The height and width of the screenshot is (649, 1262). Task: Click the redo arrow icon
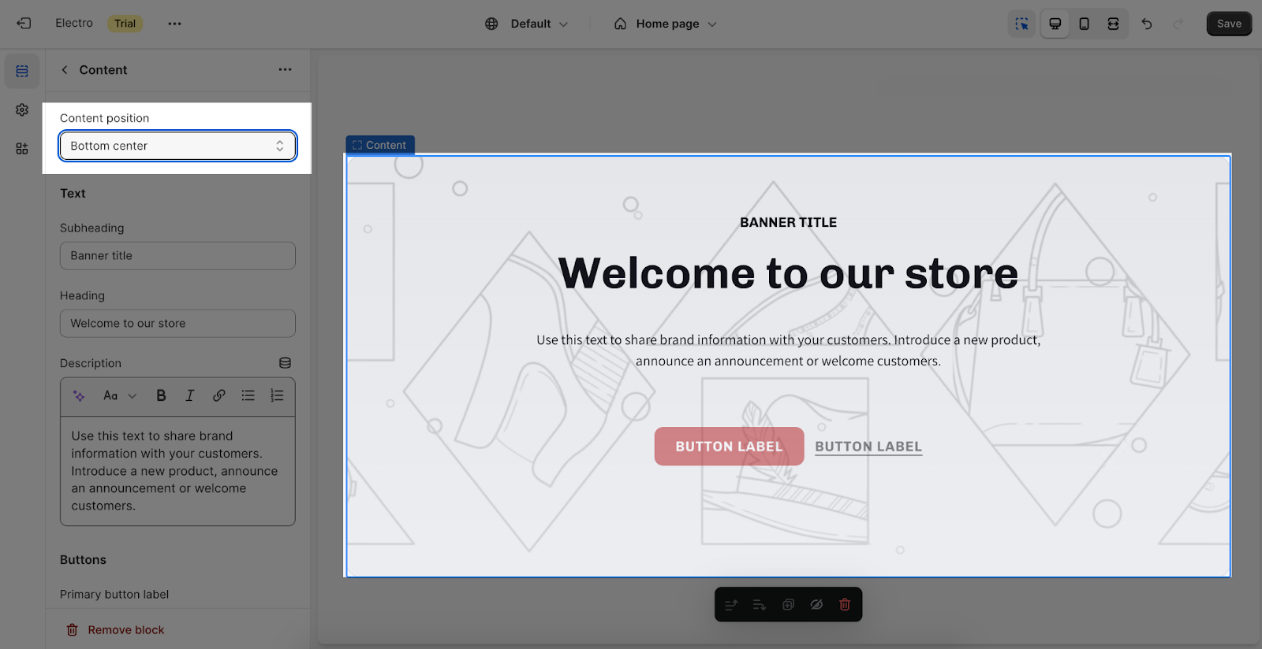click(1178, 24)
